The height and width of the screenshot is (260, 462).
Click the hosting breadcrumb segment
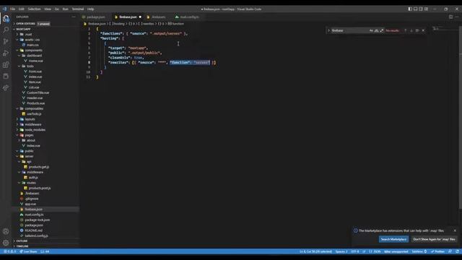[x=118, y=24]
